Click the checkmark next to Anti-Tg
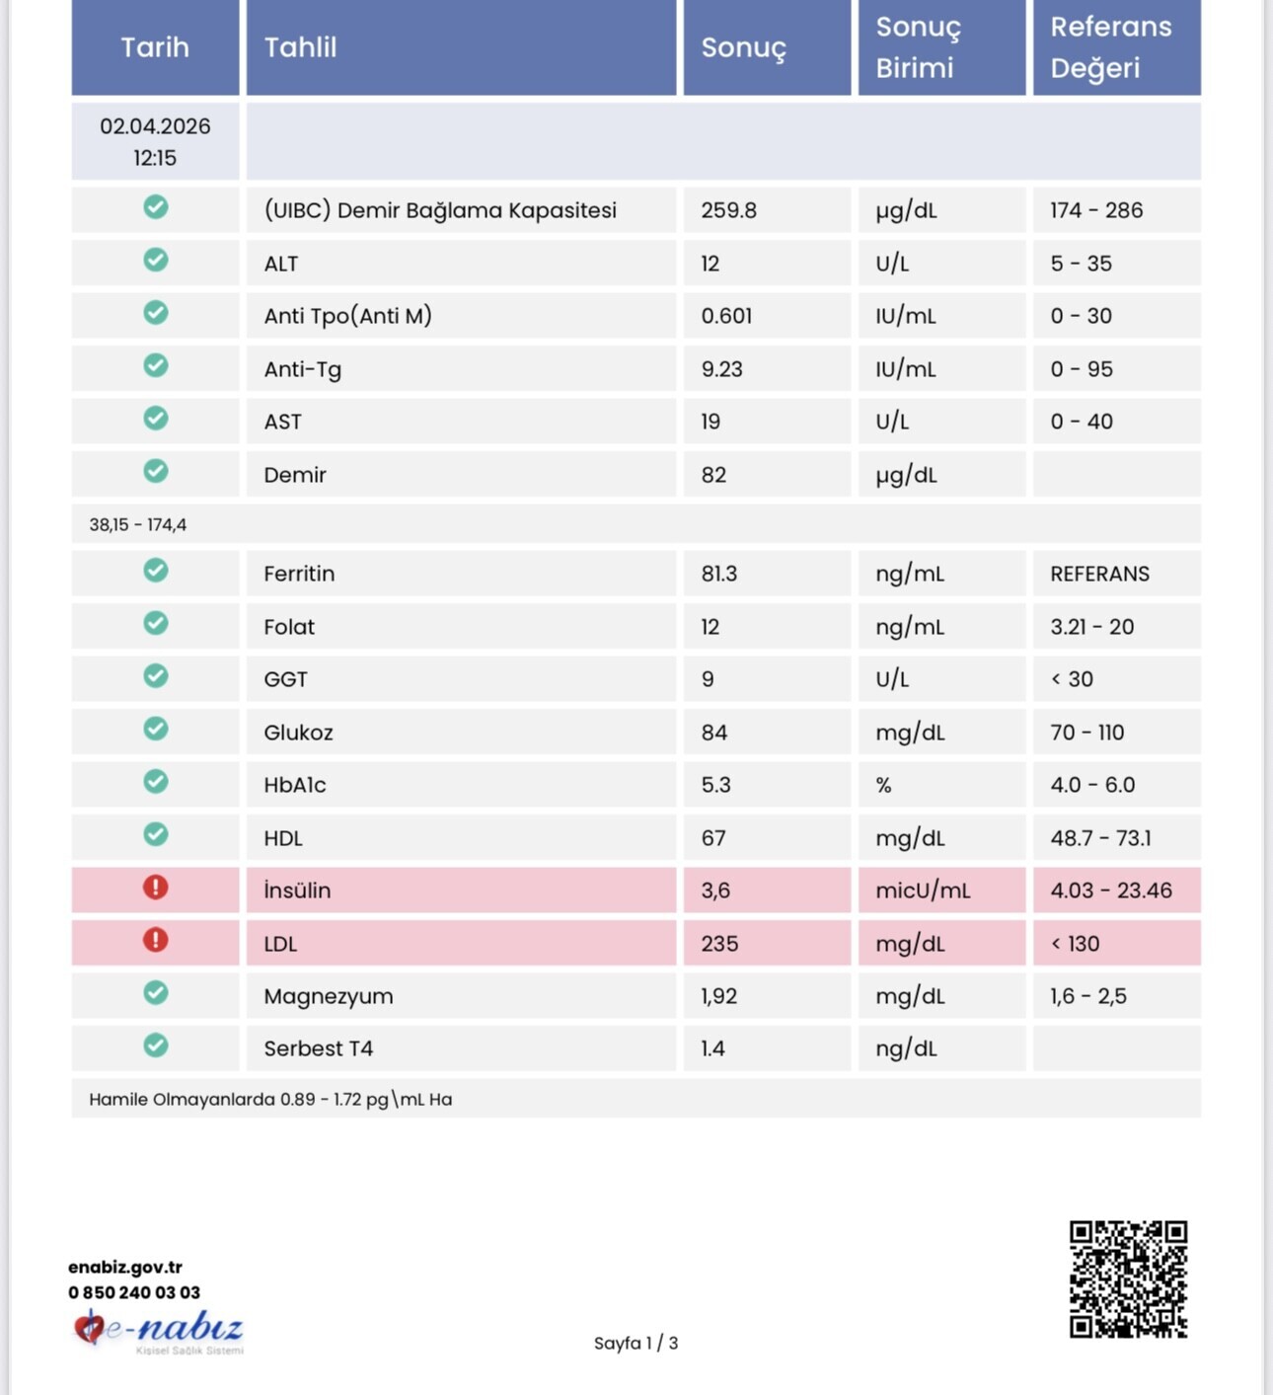 tap(156, 365)
